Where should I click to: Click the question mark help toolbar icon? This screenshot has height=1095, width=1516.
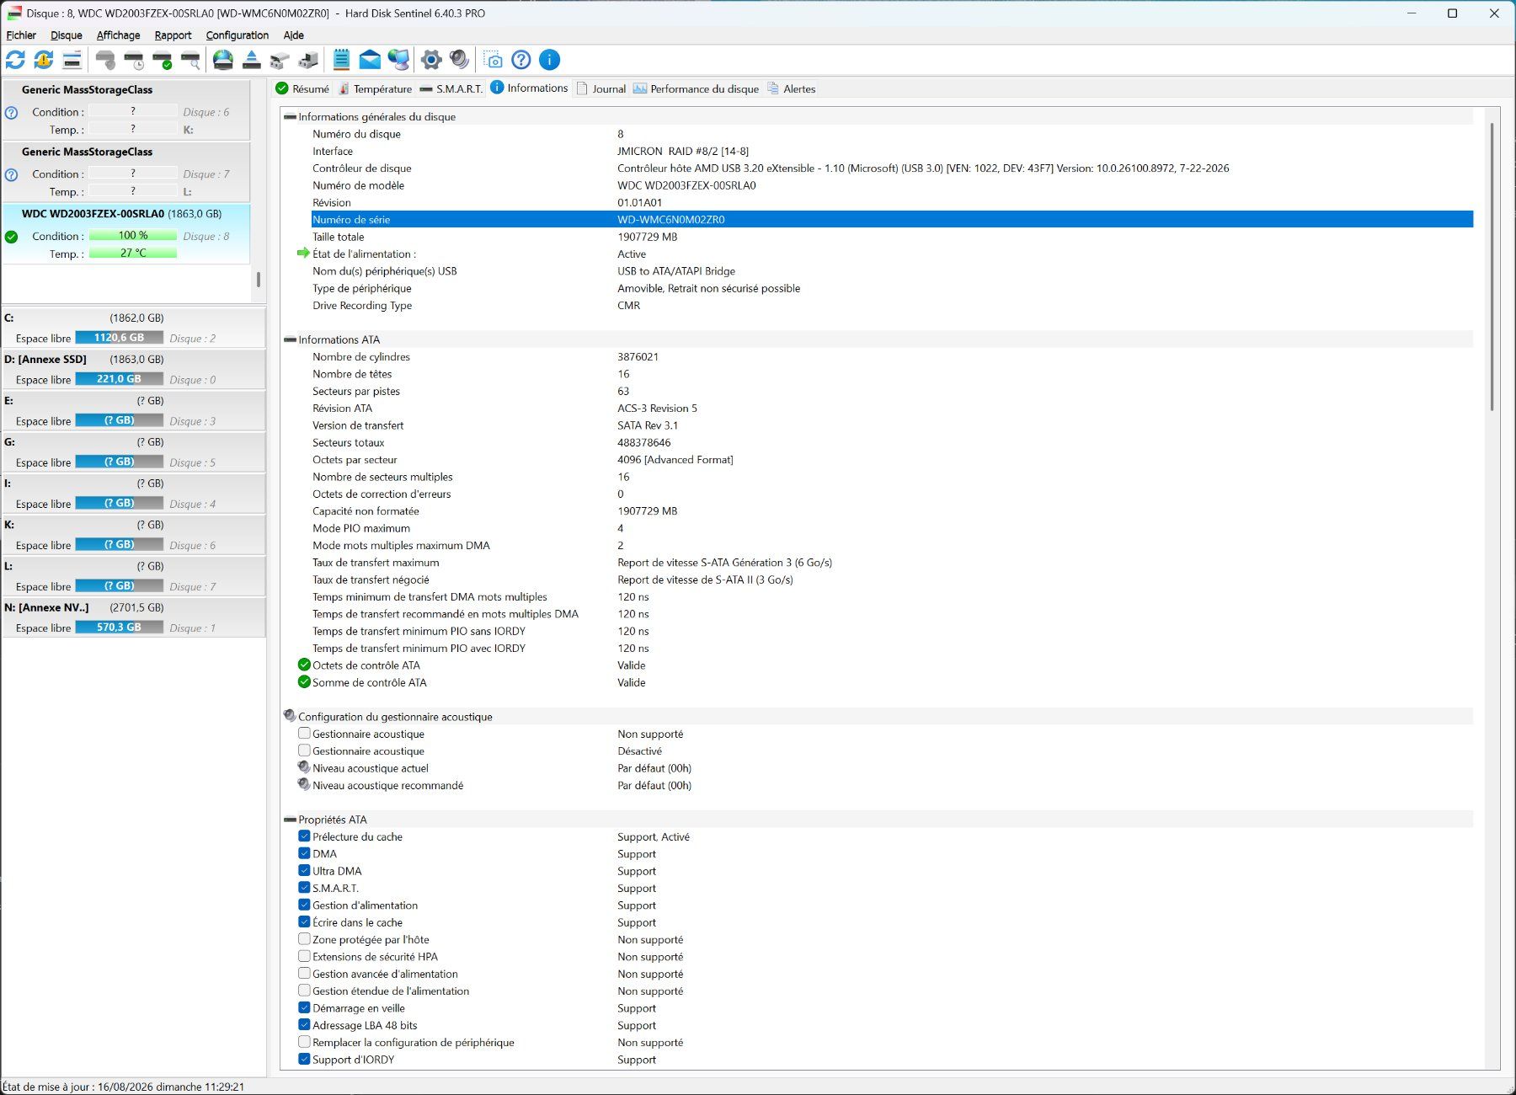[x=521, y=60]
